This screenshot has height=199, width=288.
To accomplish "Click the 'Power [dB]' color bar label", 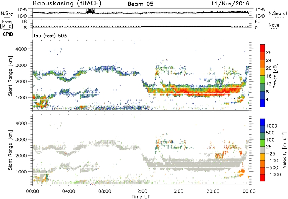I will [275, 76].
